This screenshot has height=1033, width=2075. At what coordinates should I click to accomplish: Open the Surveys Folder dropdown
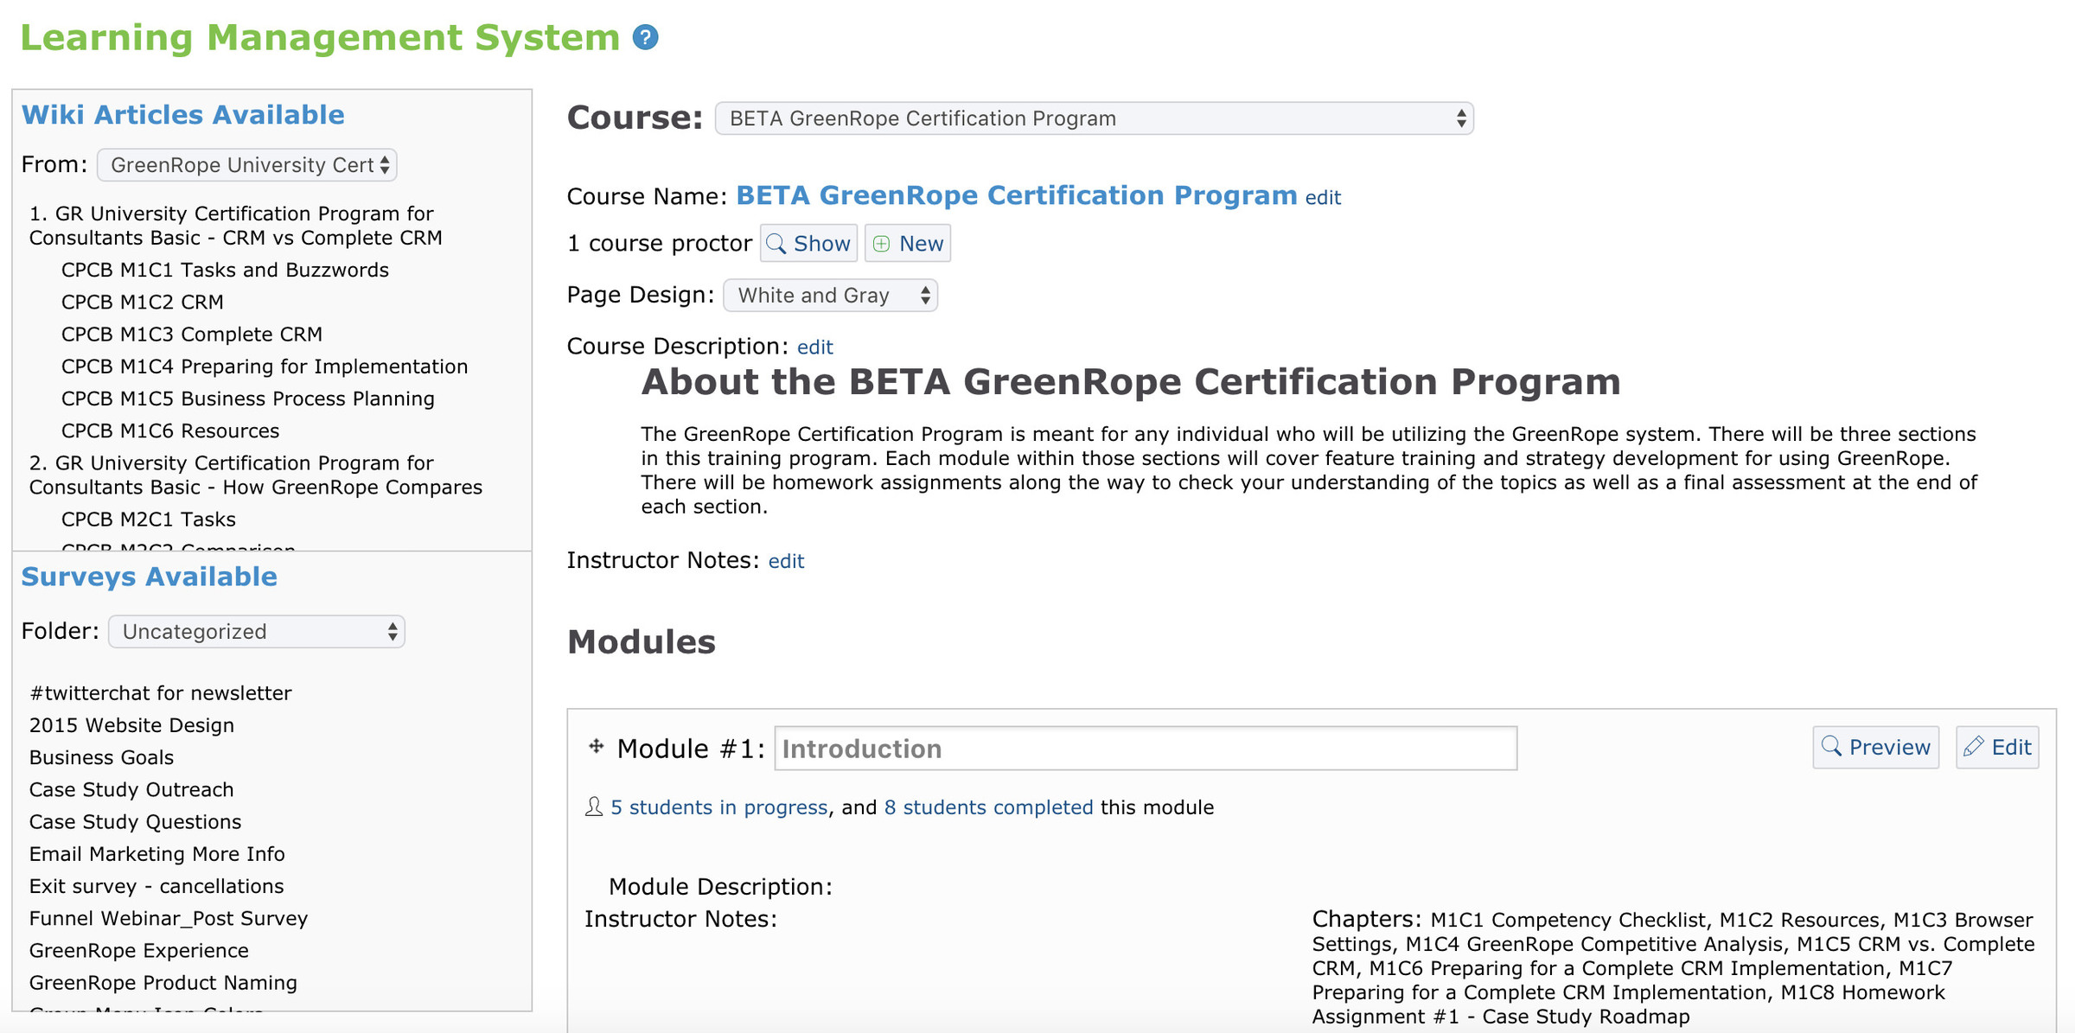pyautogui.click(x=256, y=632)
